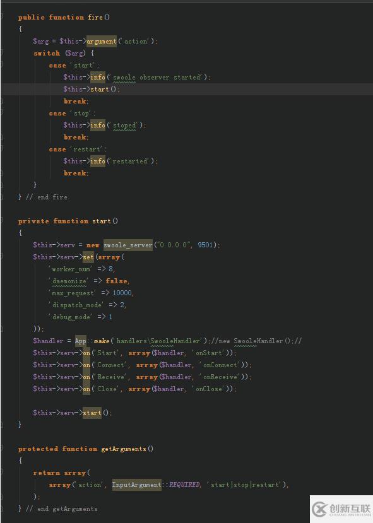Click the 'start|stop|restart' description string
The height and width of the screenshot is (523, 373).
pos(246,485)
